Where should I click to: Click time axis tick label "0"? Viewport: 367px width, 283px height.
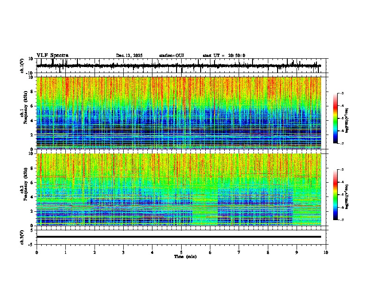coord(37,252)
